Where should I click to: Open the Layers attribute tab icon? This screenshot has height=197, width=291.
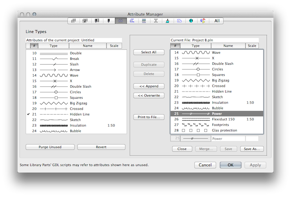coord(74,21)
